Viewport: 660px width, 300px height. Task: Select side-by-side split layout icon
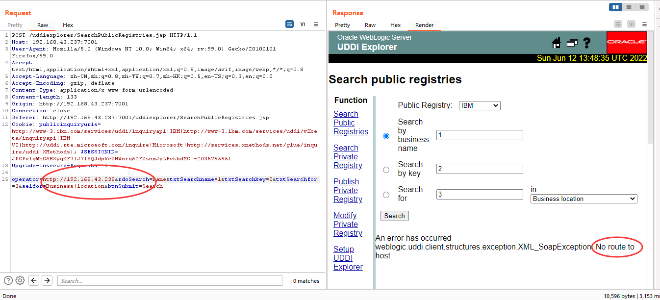point(615,7)
